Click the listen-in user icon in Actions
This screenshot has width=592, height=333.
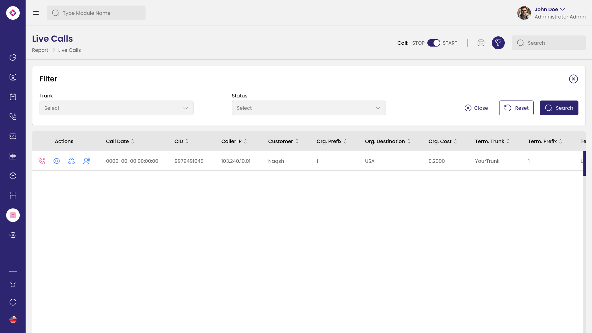coord(86,161)
